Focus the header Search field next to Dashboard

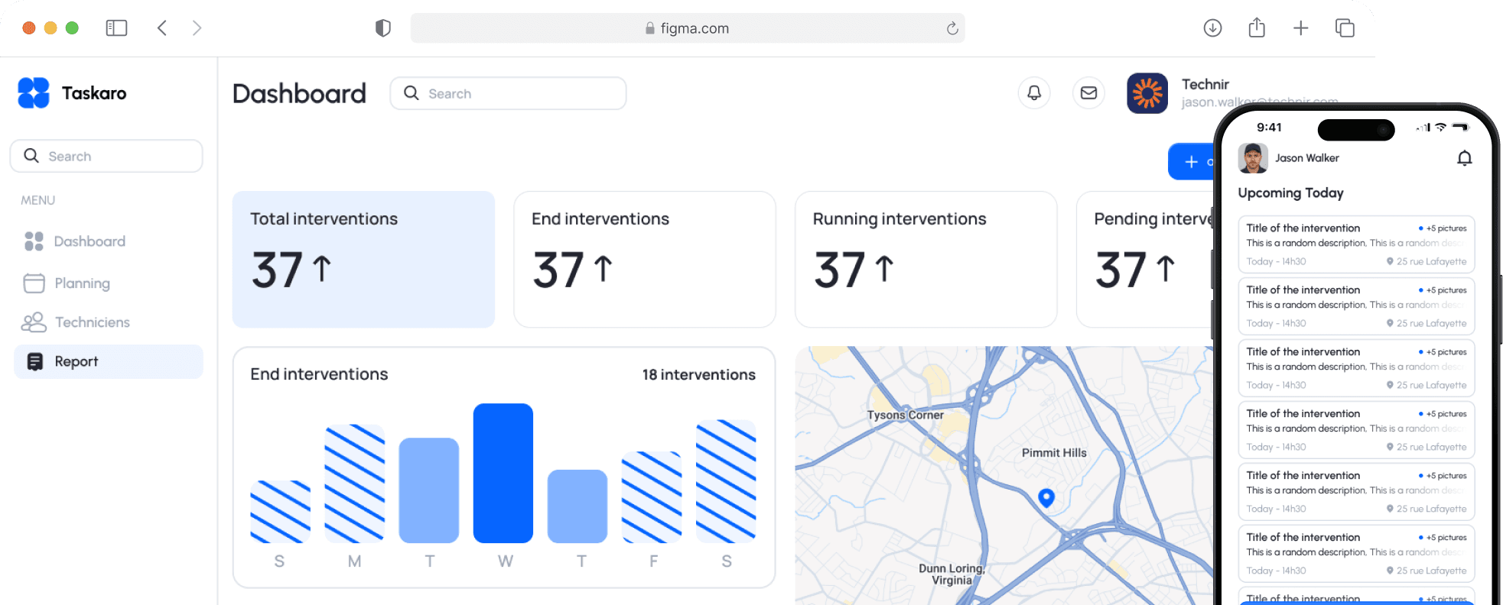[508, 93]
